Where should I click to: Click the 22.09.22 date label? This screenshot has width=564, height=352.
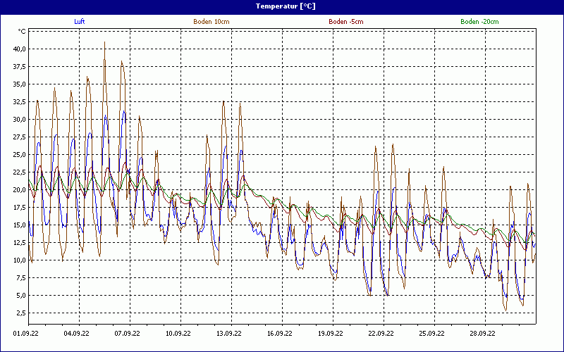[381, 334]
